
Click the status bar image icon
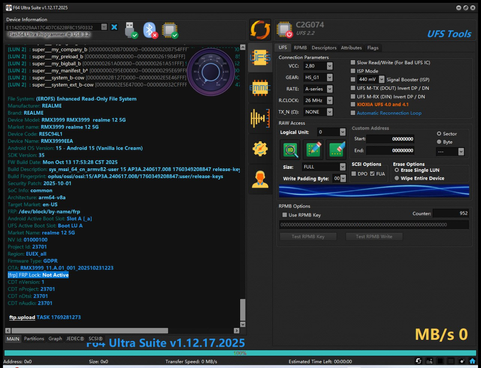429,361
